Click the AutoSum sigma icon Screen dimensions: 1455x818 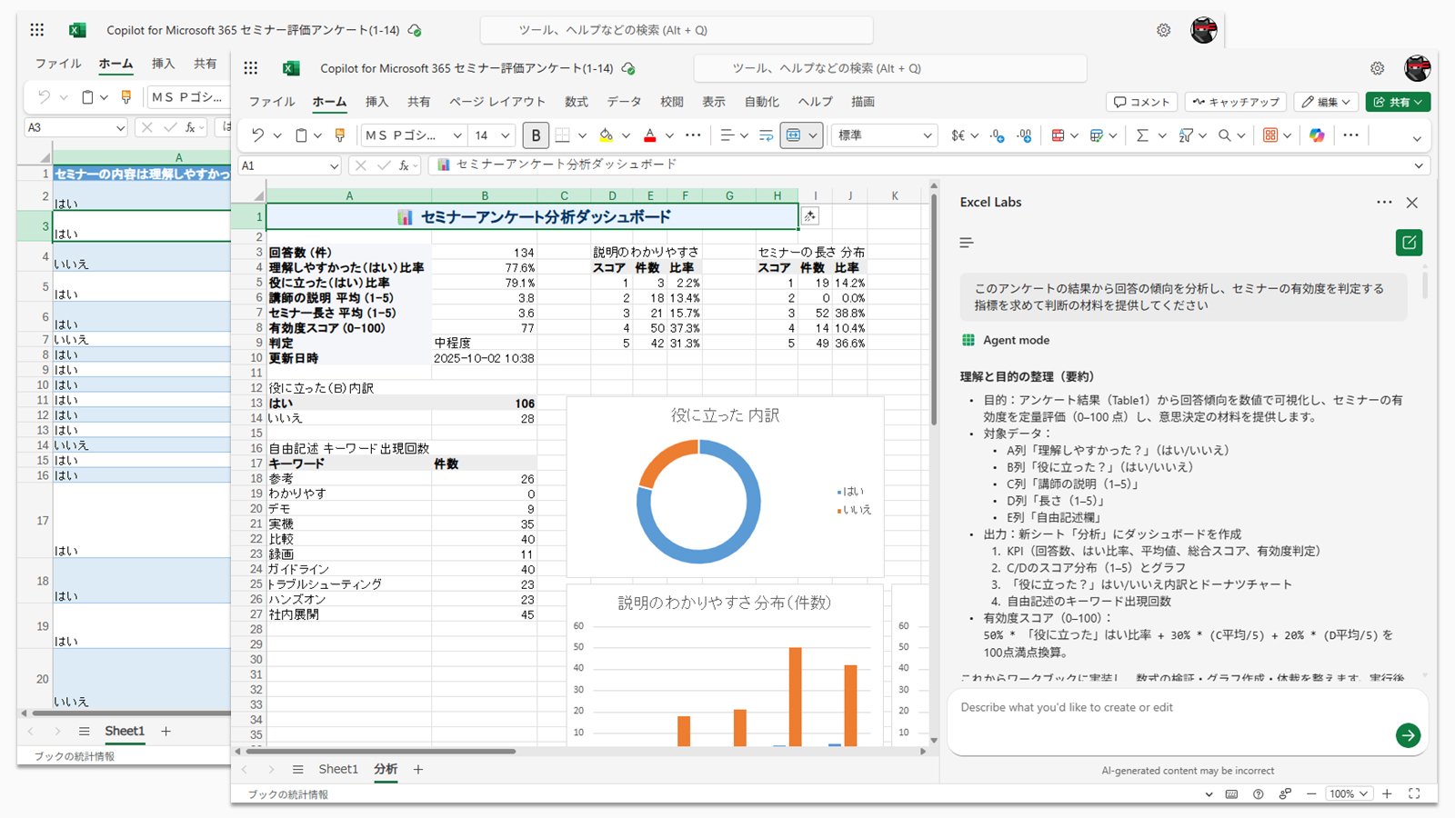coord(1142,135)
